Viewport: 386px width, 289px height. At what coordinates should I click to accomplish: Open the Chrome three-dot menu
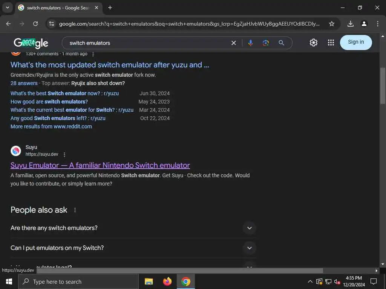click(378, 24)
